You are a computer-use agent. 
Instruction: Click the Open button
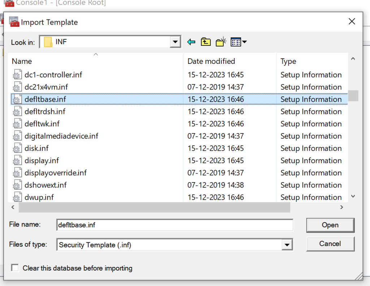pyautogui.click(x=330, y=225)
